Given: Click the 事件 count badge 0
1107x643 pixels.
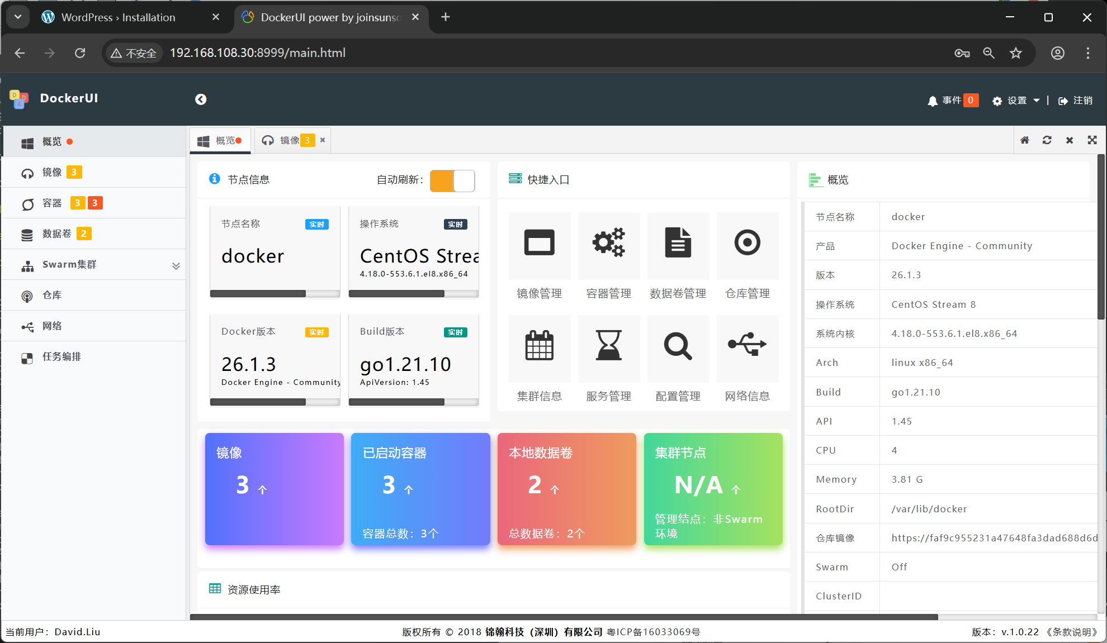Looking at the screenshot, I should pyautogui.click(x=971, y=100).
